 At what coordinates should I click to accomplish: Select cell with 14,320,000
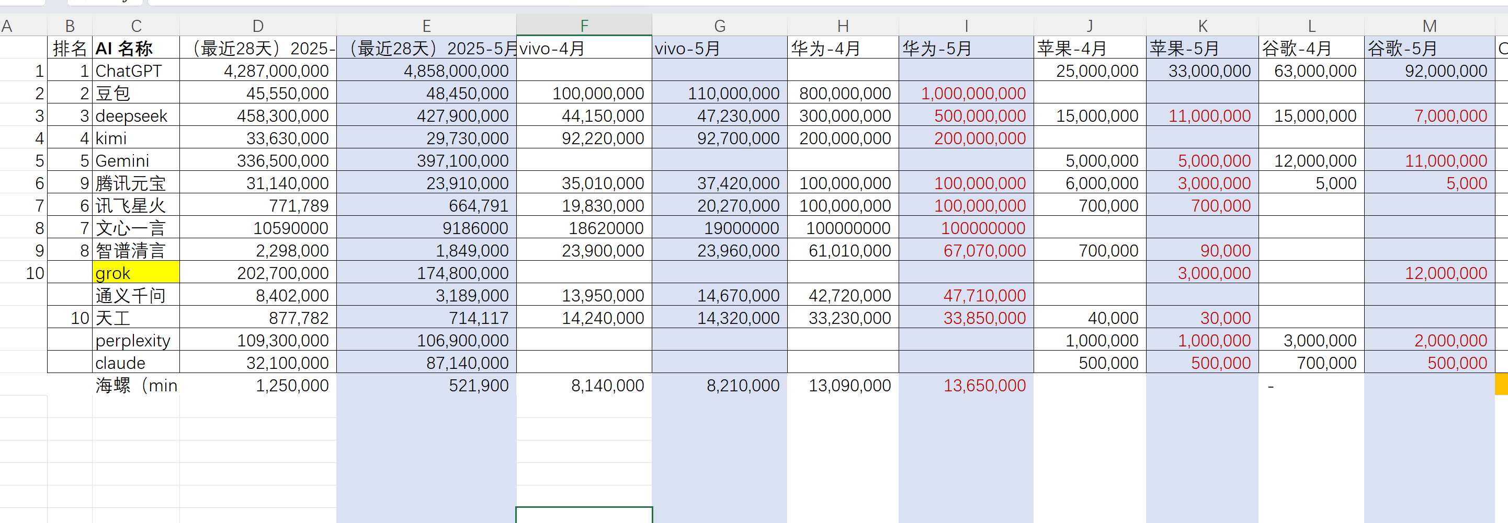[719, 318]
